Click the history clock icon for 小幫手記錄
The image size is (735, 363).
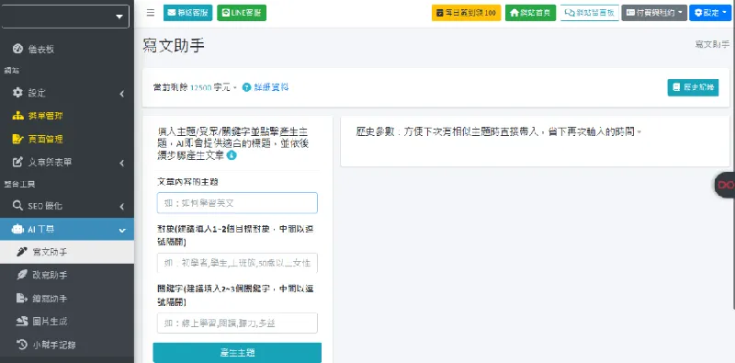pyautogui.click(x=22, y=345)
